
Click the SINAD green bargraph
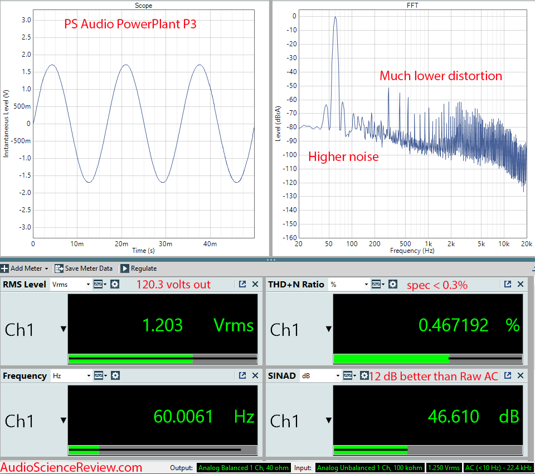click(428, 450)
